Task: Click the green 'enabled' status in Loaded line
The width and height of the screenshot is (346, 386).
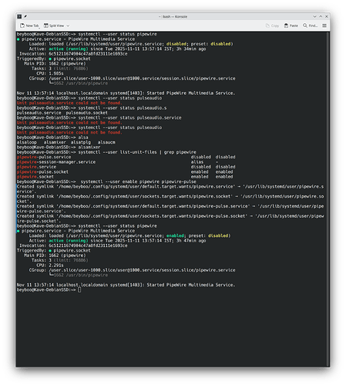Action: click(x=175, y=235)
